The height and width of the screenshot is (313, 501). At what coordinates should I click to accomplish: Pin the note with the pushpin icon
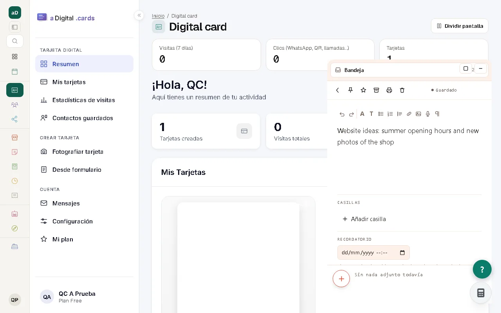pyautogui.click(x=350, y=90)
